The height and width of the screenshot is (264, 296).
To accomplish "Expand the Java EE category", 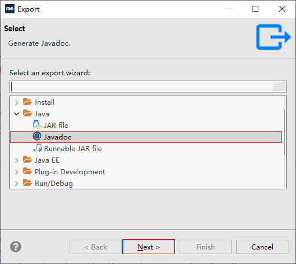I will [17, 160].
